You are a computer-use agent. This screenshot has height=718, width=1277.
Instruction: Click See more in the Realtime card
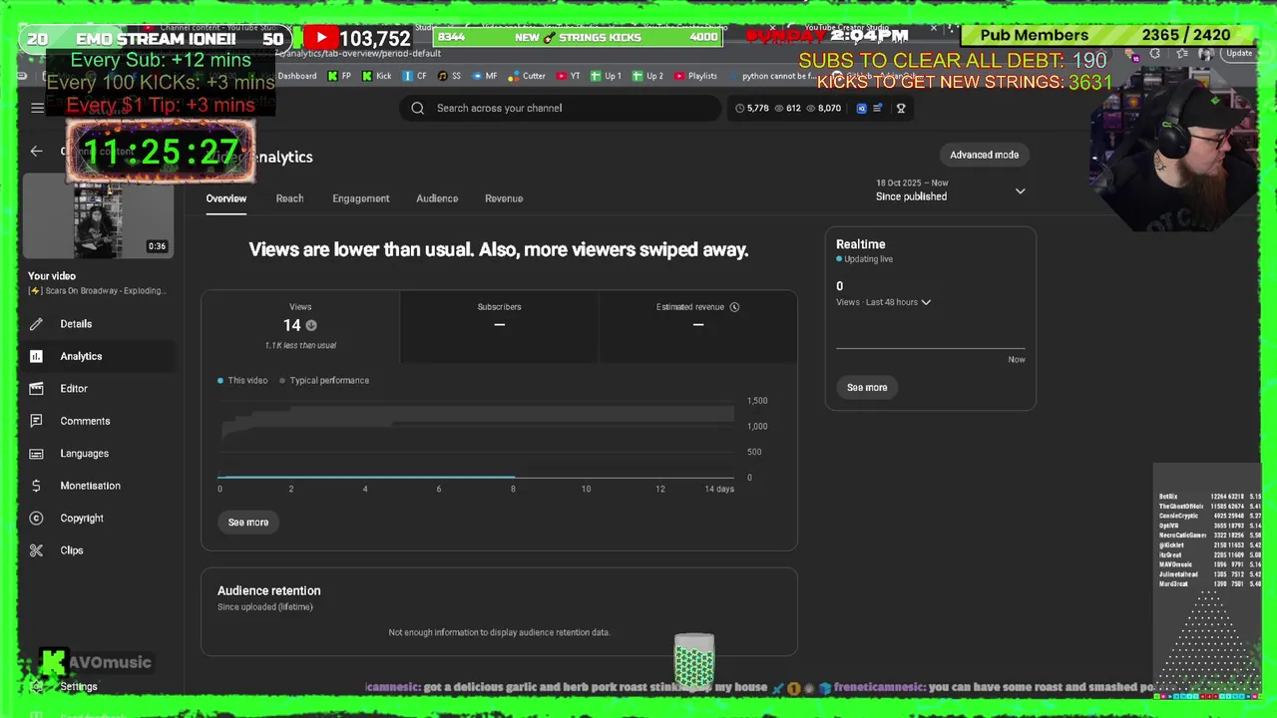867,387
